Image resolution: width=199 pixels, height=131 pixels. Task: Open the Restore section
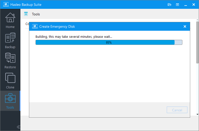click(10, 60)
